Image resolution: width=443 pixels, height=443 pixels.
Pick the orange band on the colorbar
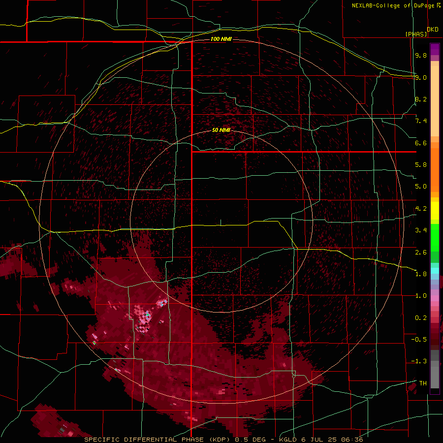(x=435, y=169)
